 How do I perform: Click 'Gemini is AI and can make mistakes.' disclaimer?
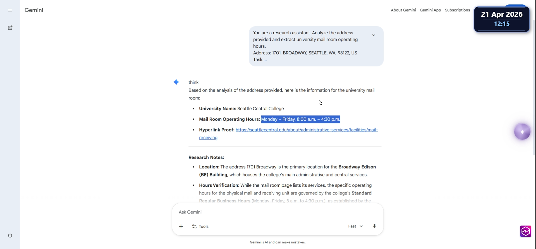point(278,242)
